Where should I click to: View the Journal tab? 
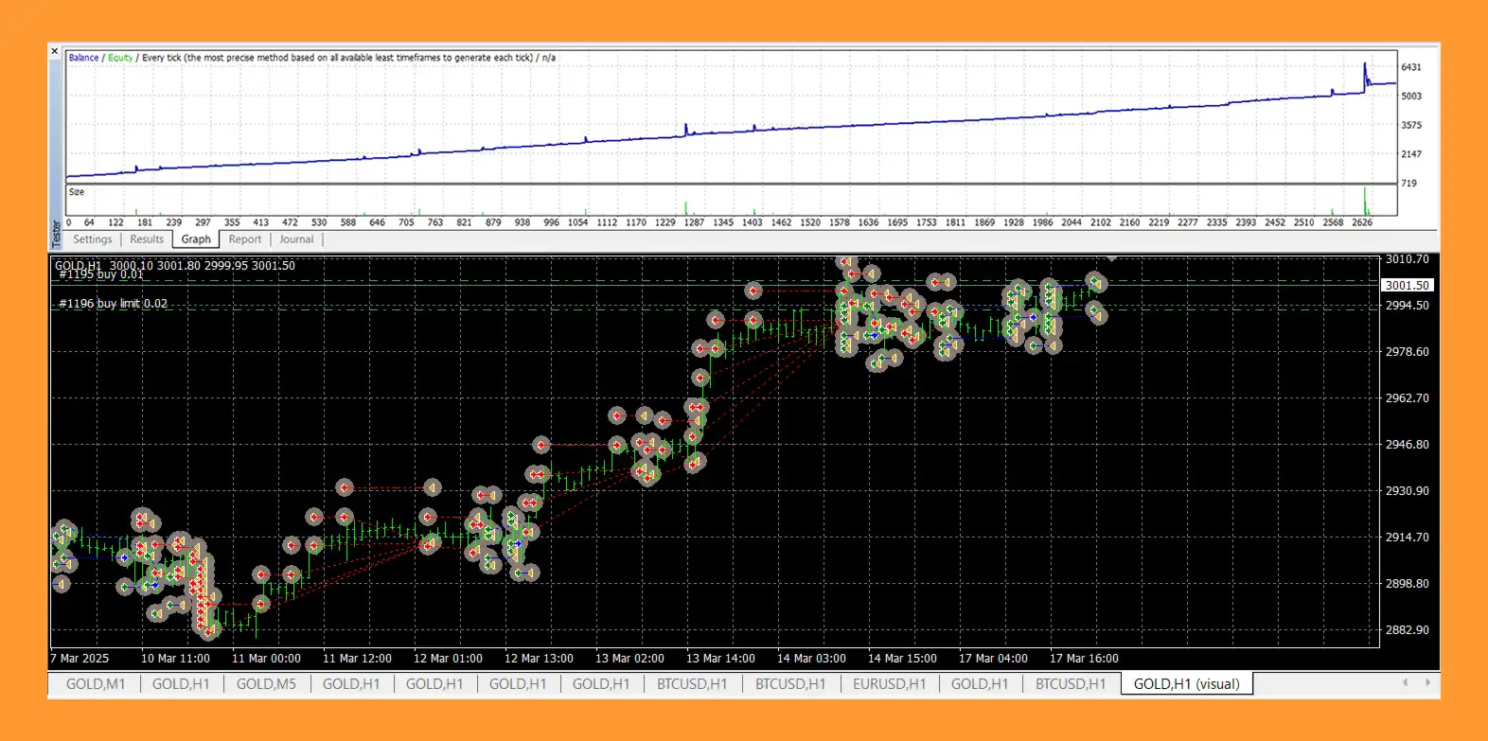coord(296,239)
